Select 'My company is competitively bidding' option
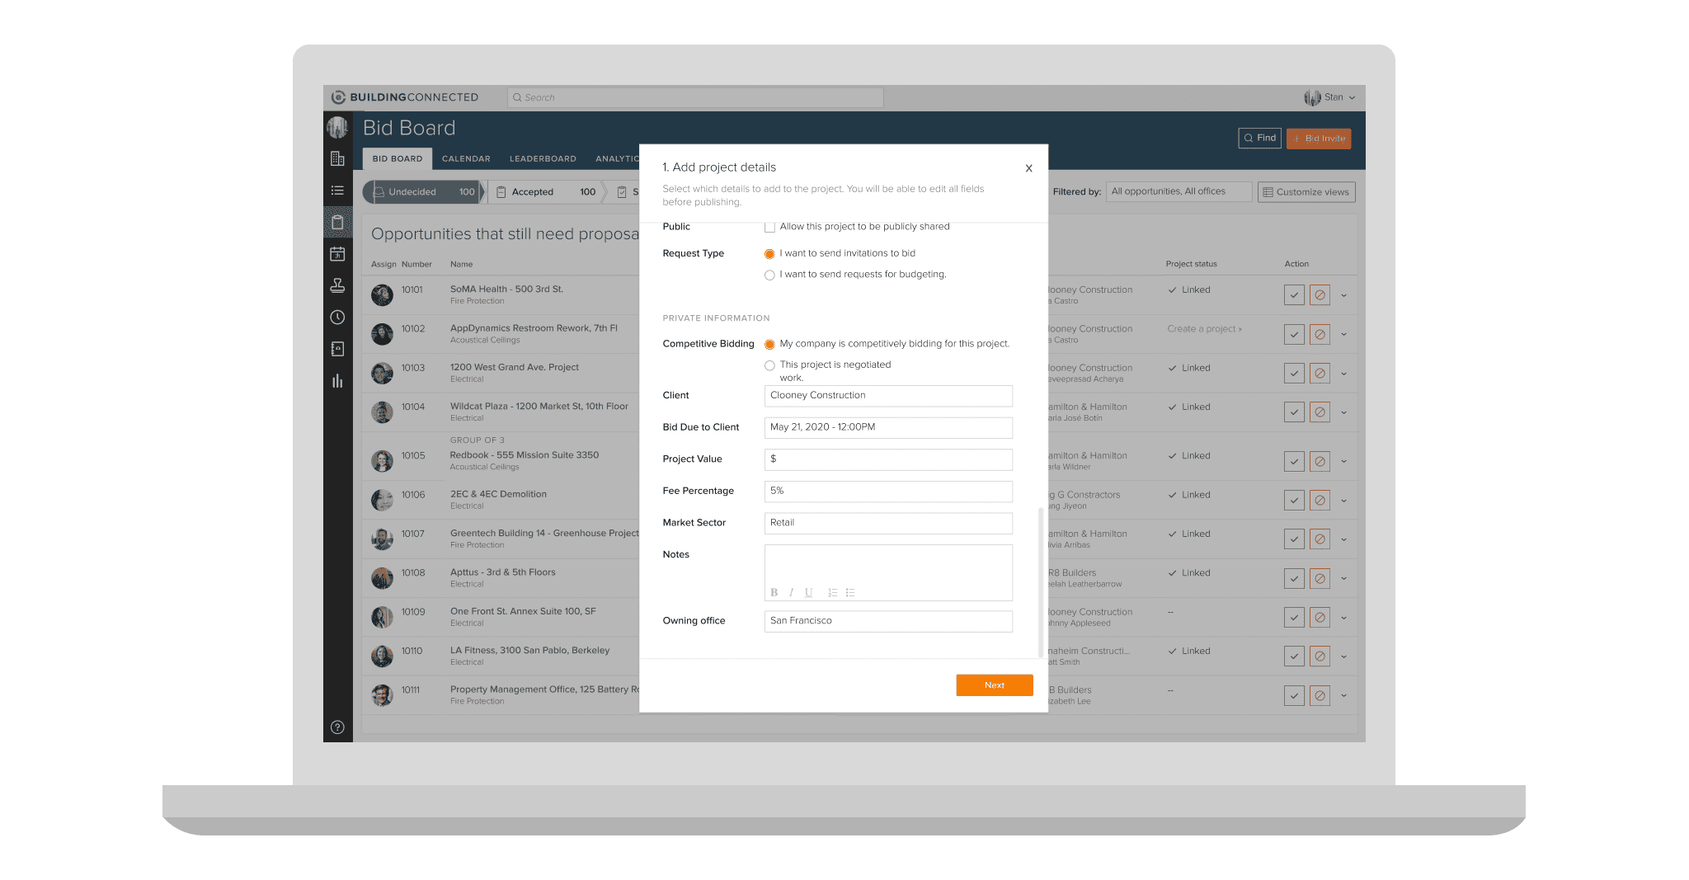1689x880 pixels. (769, 345)
